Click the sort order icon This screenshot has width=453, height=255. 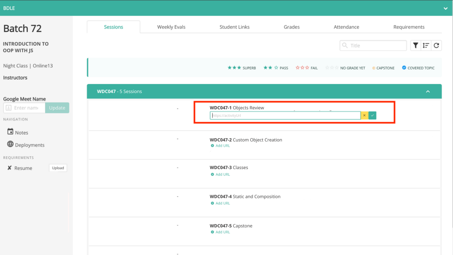click(426, 46)
